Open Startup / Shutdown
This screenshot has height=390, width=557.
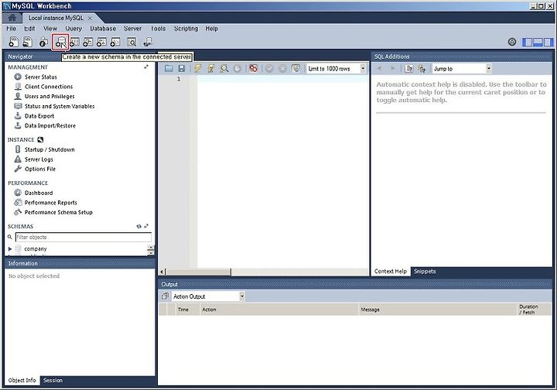[50, 149]
